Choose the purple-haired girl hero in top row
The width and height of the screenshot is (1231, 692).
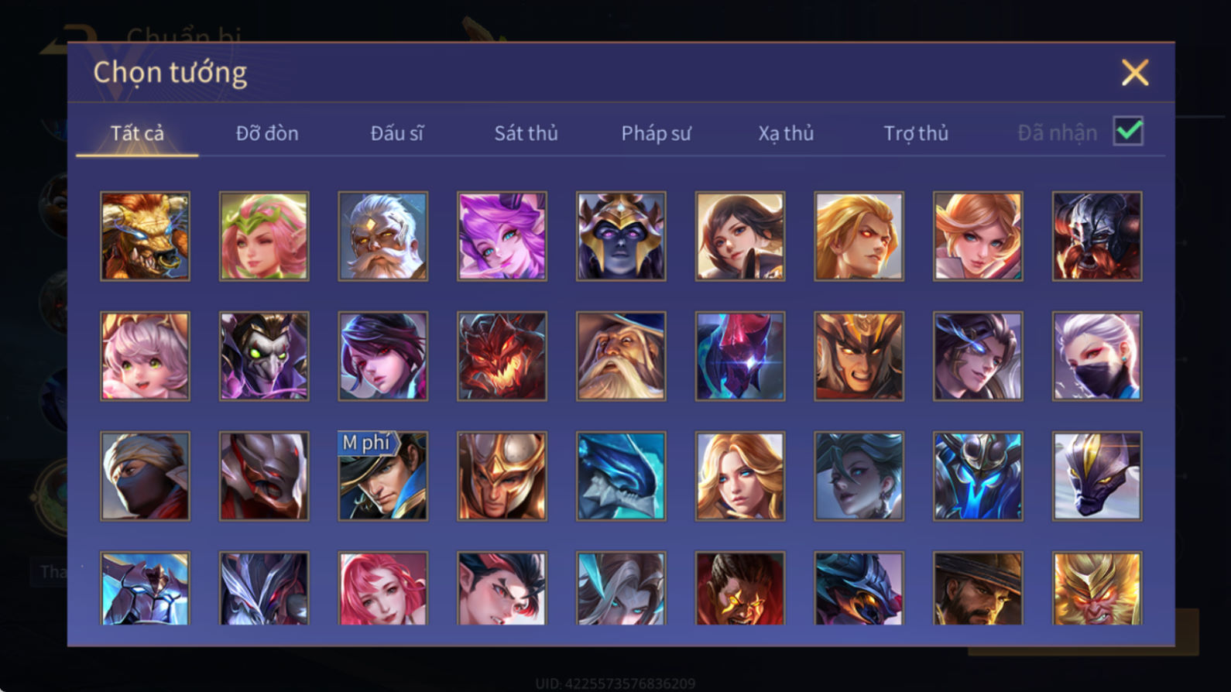[x=502, y=236]
